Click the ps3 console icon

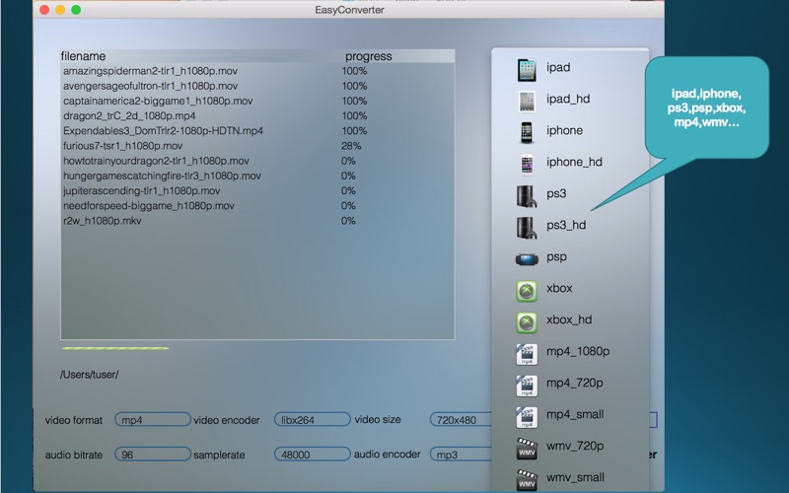[527, 195]
